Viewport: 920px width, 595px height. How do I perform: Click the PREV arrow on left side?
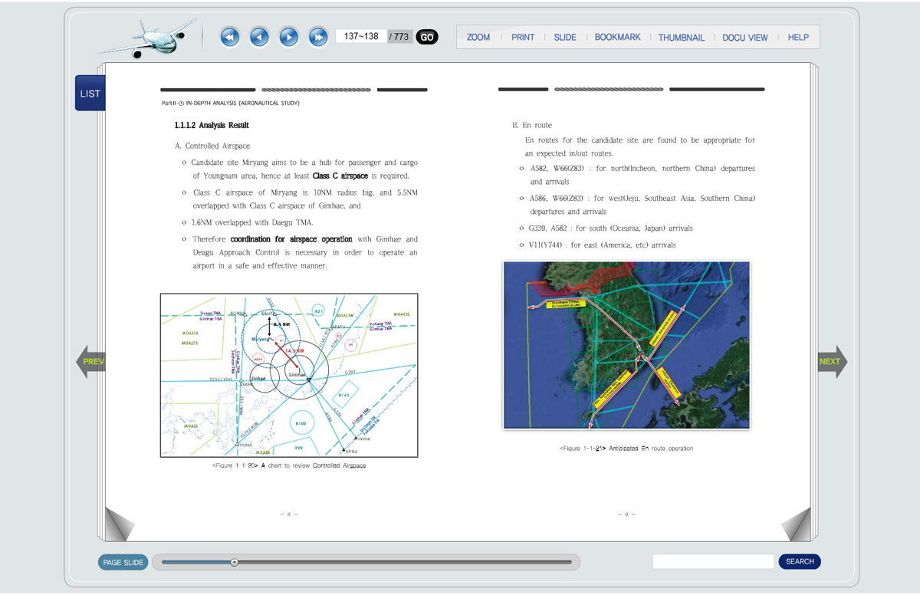coord(90,361)
